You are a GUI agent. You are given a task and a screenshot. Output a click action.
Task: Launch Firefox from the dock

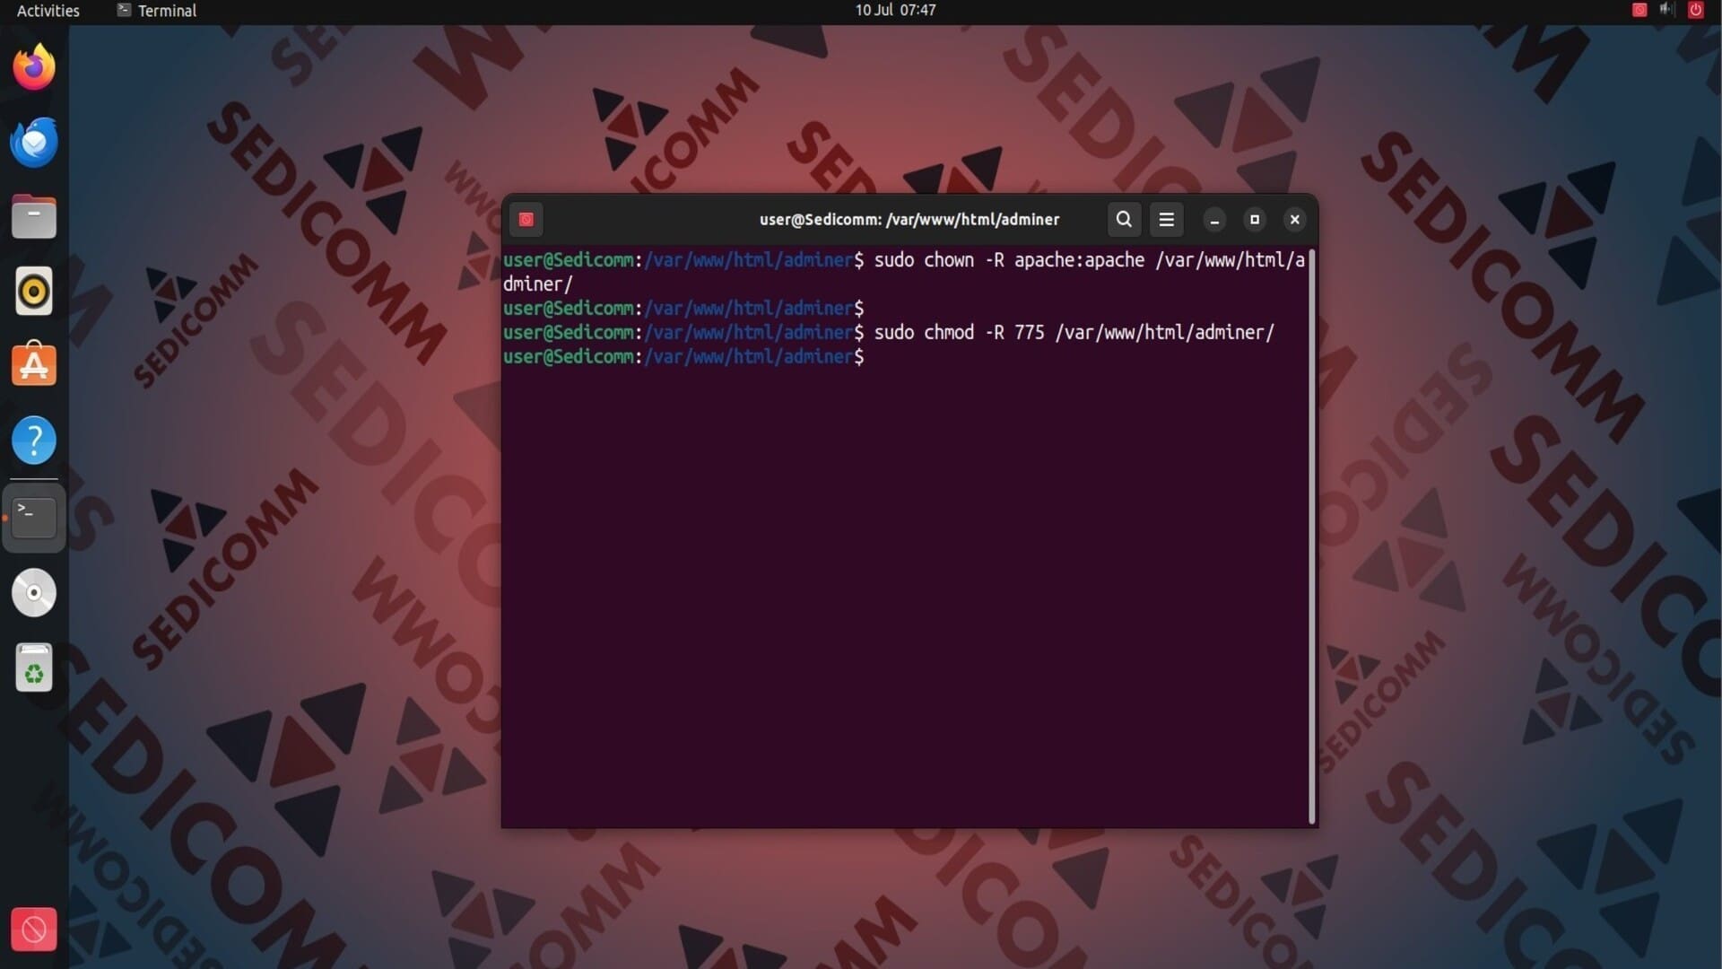click(34, 67)
